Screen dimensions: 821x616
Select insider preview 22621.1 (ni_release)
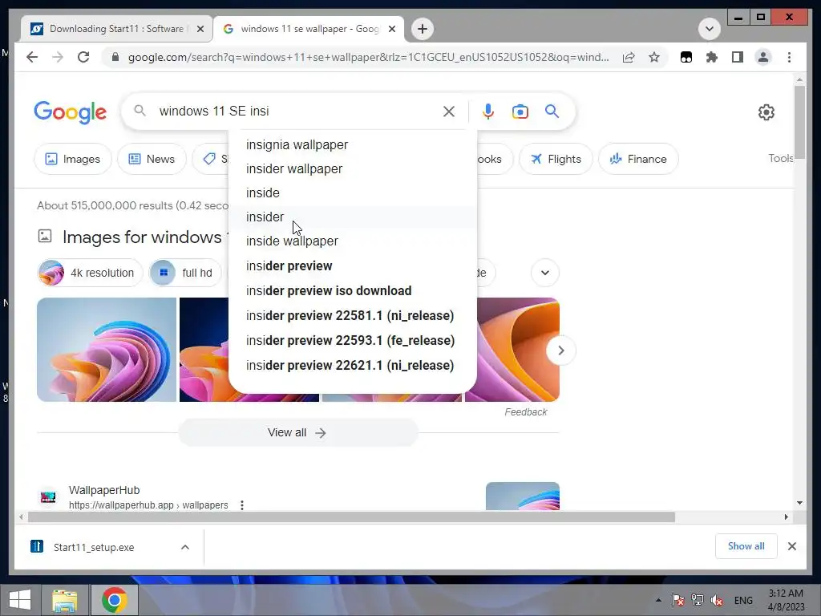[353, 365]
